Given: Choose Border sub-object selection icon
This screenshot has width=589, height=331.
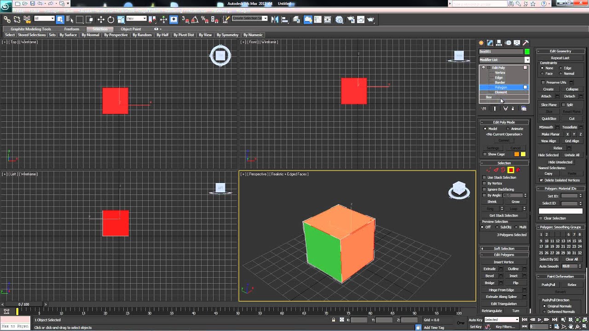Looking at the screenshot, I should coord(503,170).
